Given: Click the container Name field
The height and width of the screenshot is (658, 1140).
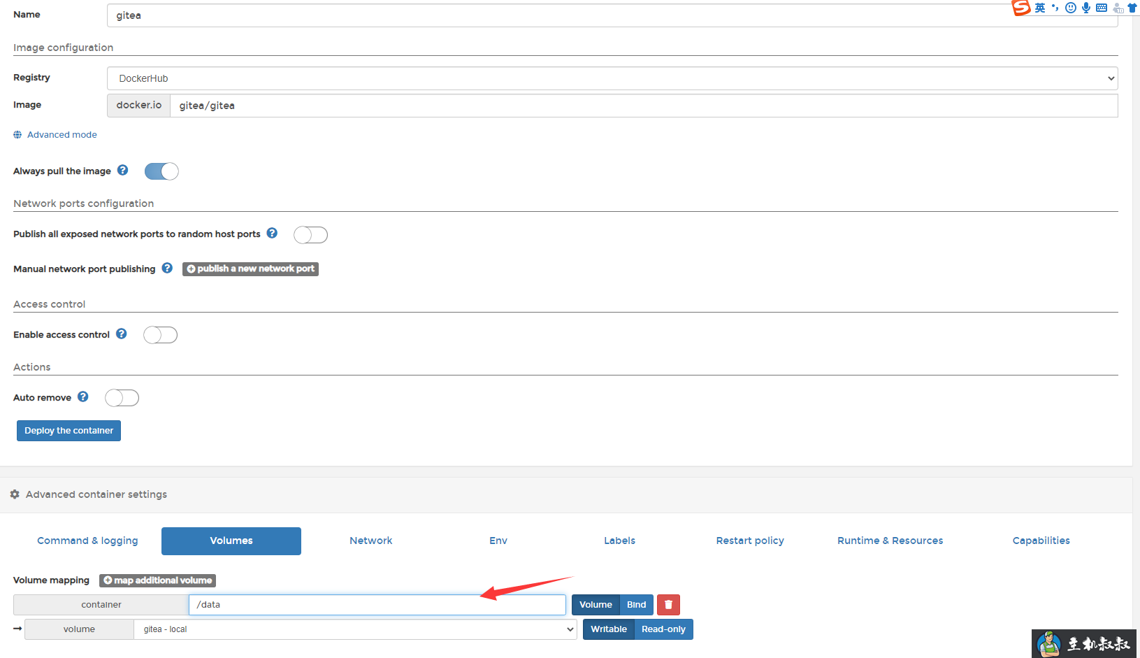Looking at the screenshot, I should point(612,15).
